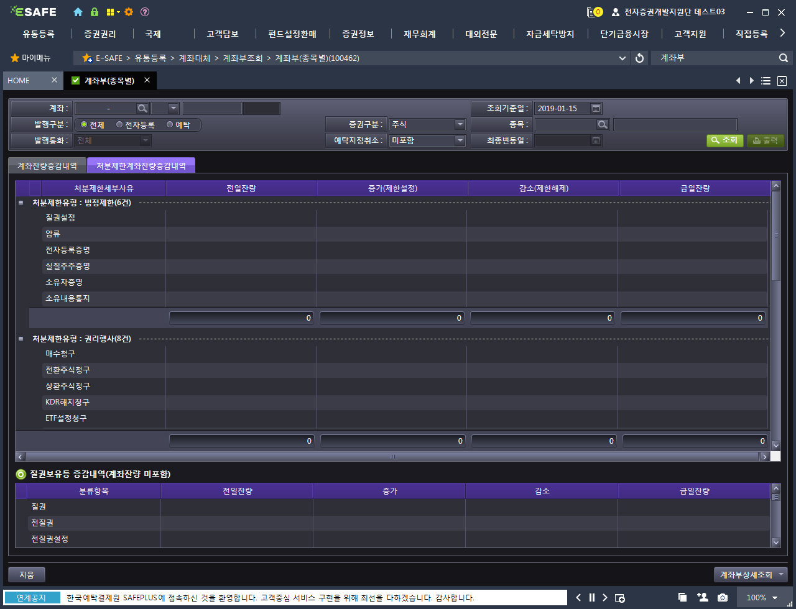Open the 자금세탁방지 menu
The image size is (796, 609).
point(550,34)
